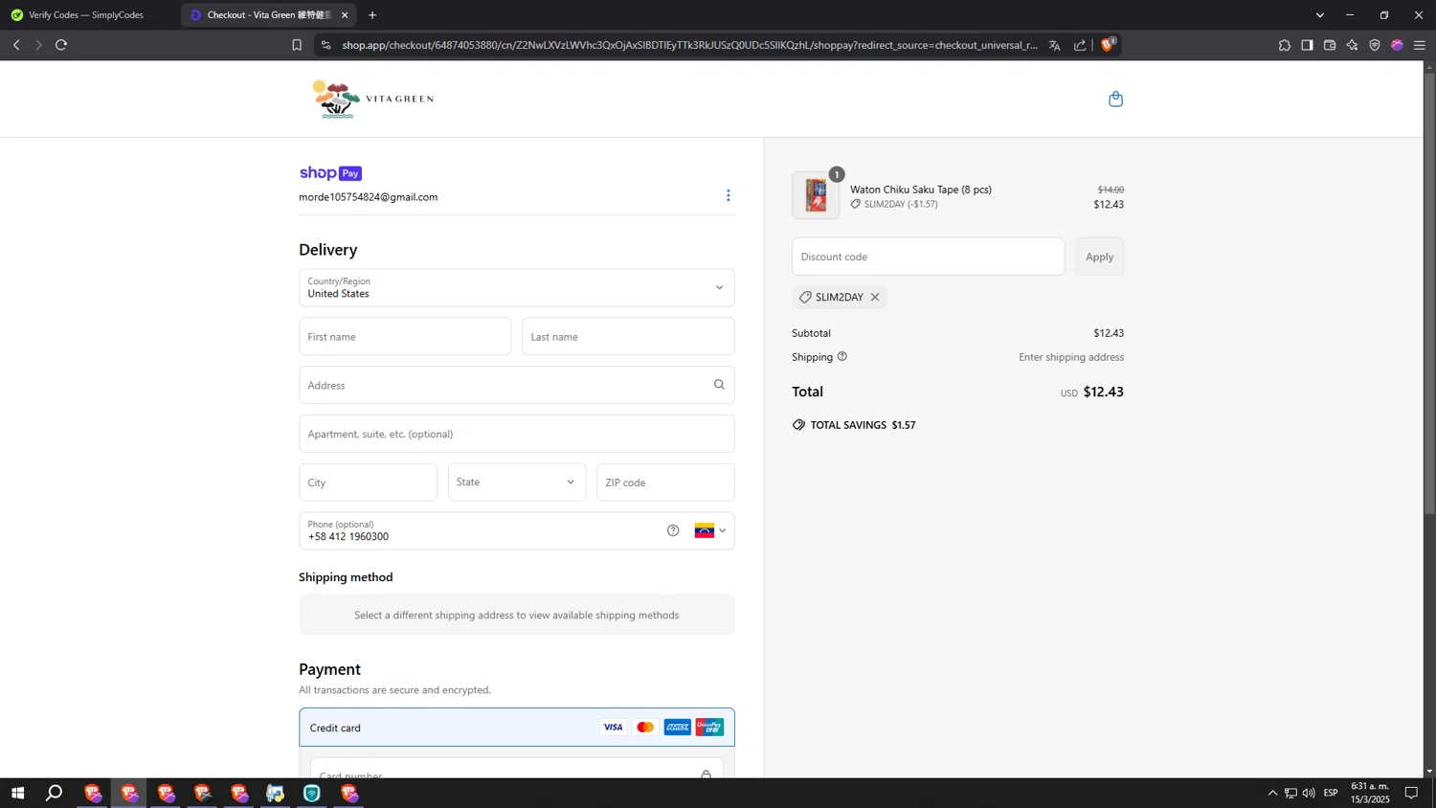Close the Checkout - Vita Green tab
Viewport: 1436px width, 808px height.
[x=345, y=15]
